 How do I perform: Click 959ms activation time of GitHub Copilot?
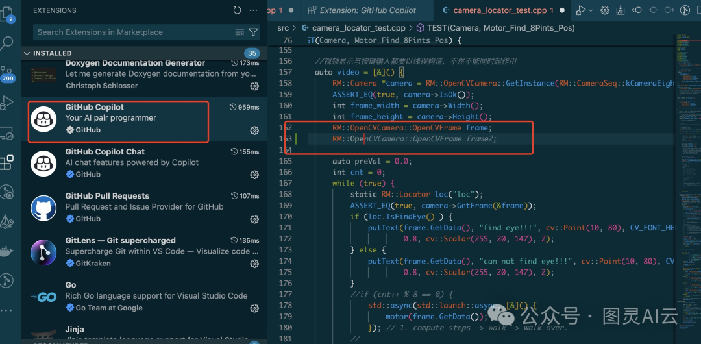(245, 107)
